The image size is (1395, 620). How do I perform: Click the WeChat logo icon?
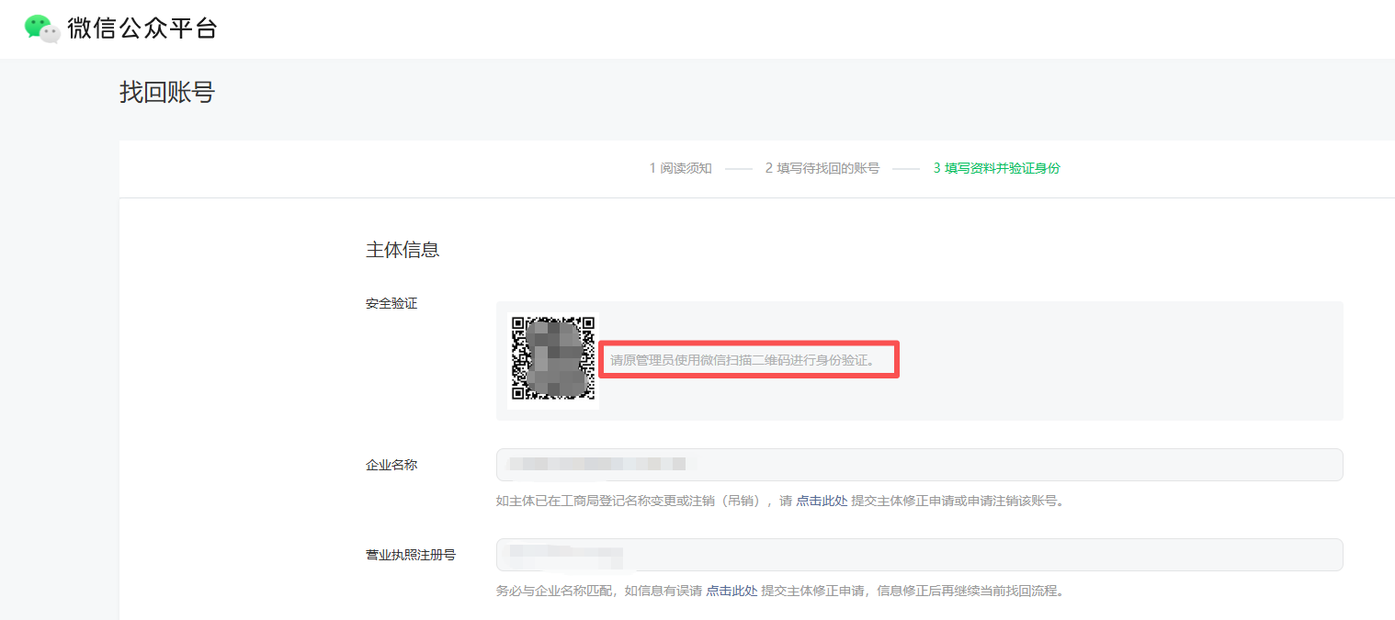[x=42, y=28]
